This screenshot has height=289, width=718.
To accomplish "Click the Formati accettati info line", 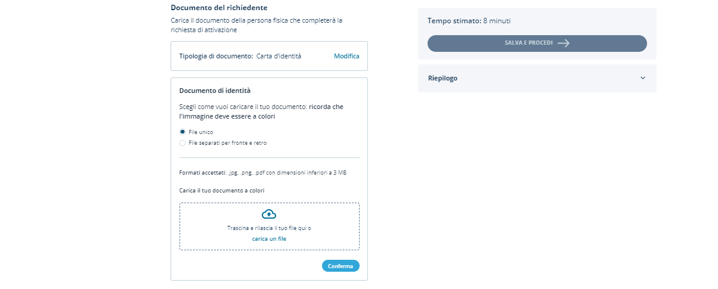I will click(x=262, y=172).
